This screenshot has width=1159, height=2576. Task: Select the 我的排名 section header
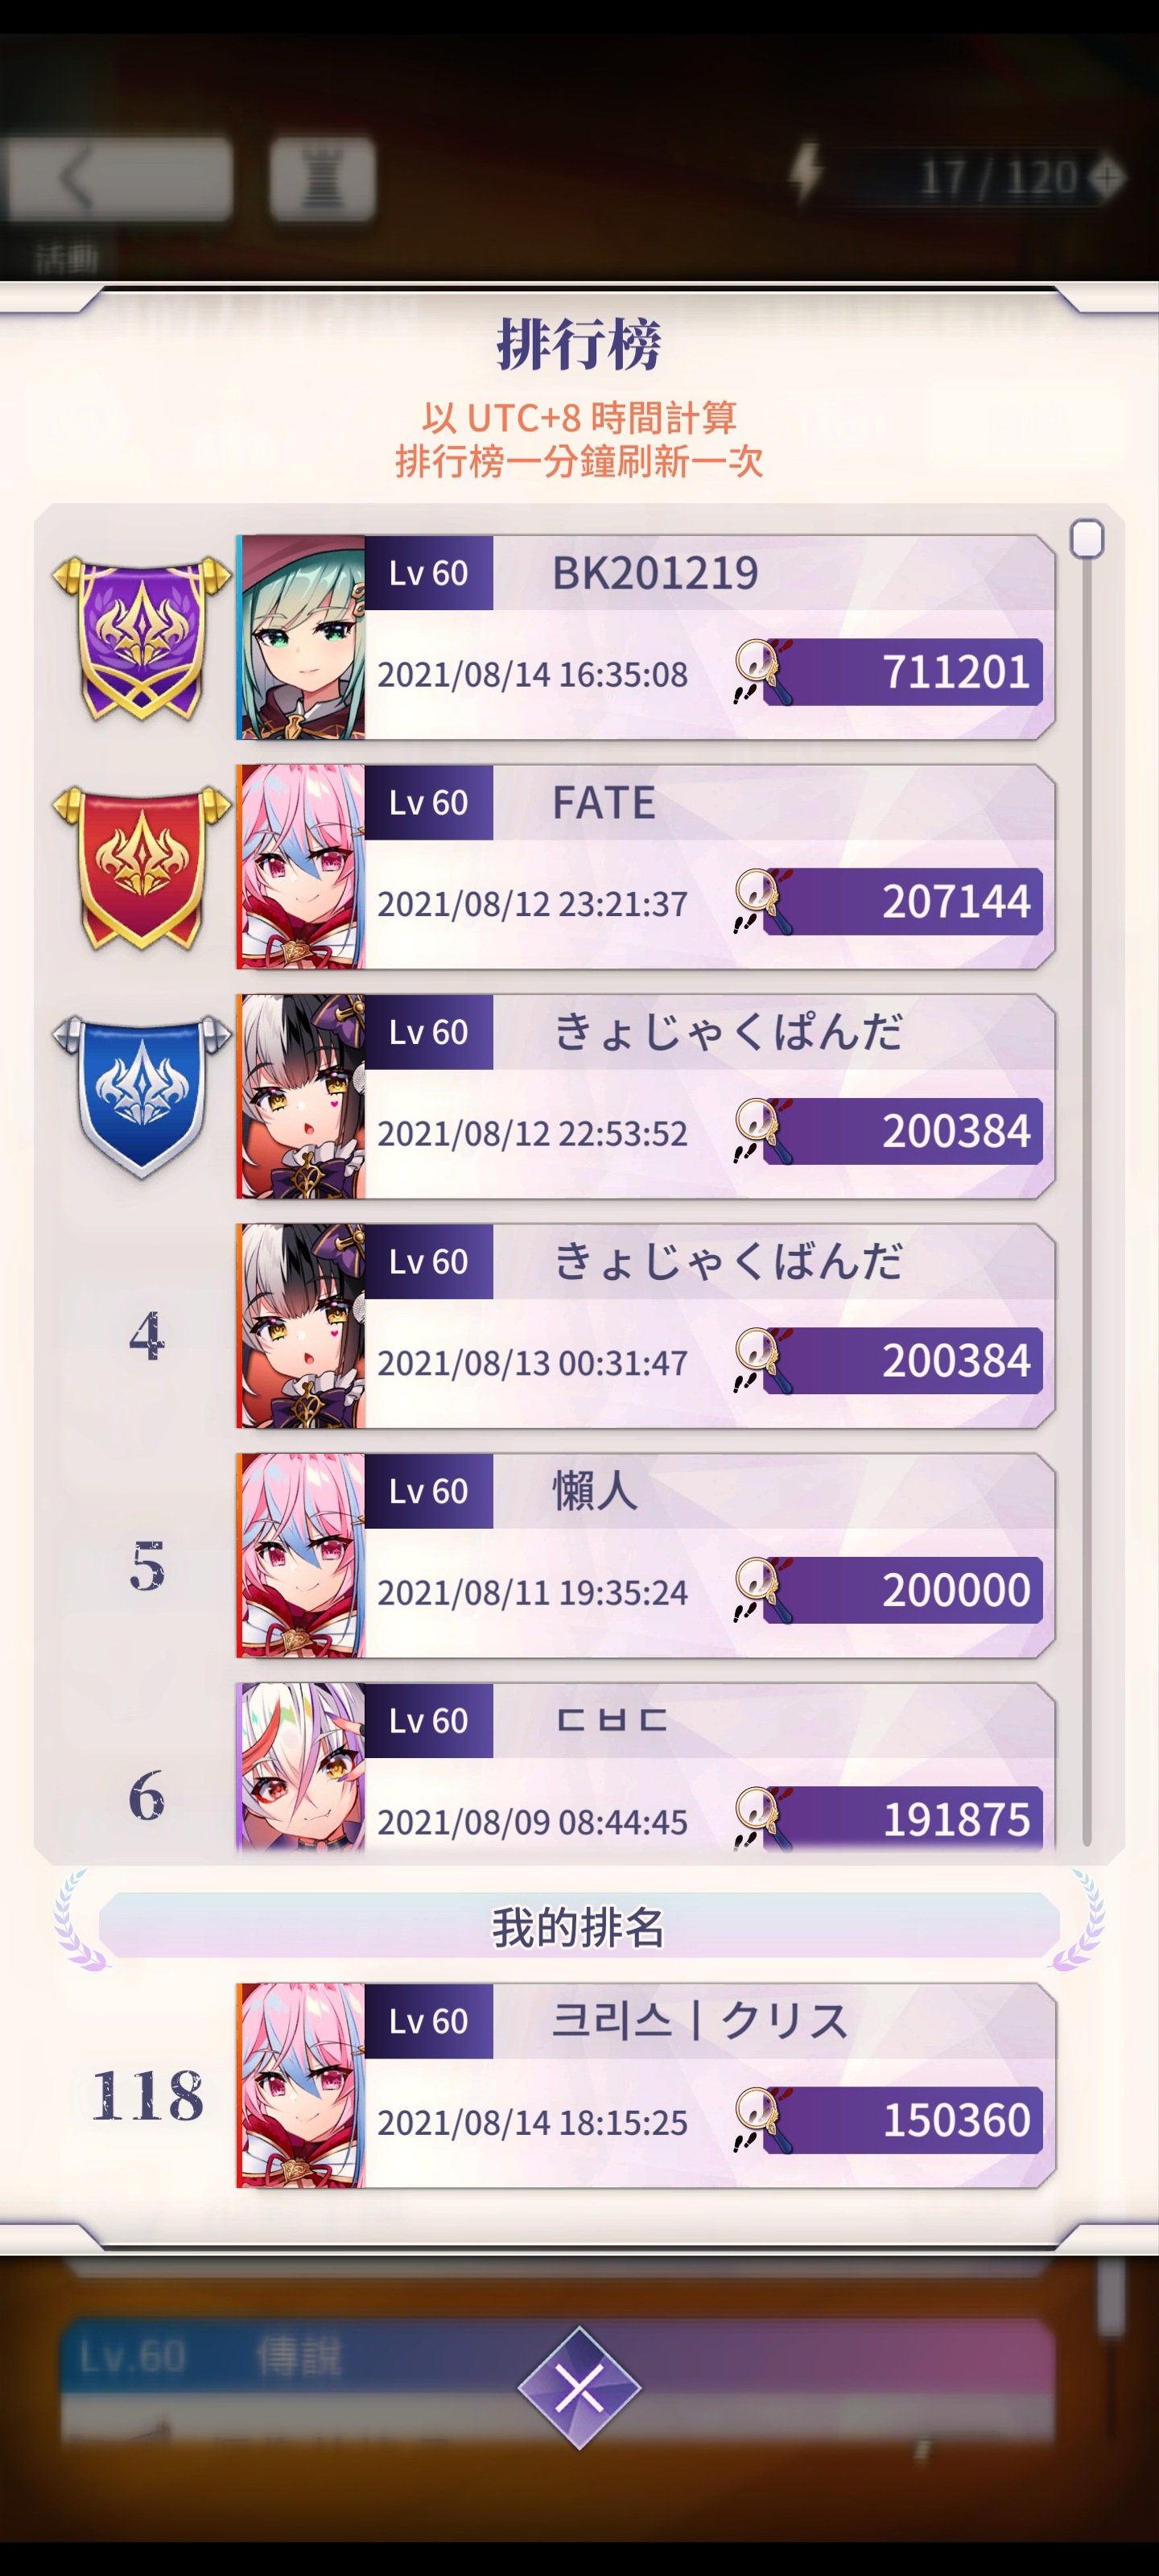(x=579, y=1926)
